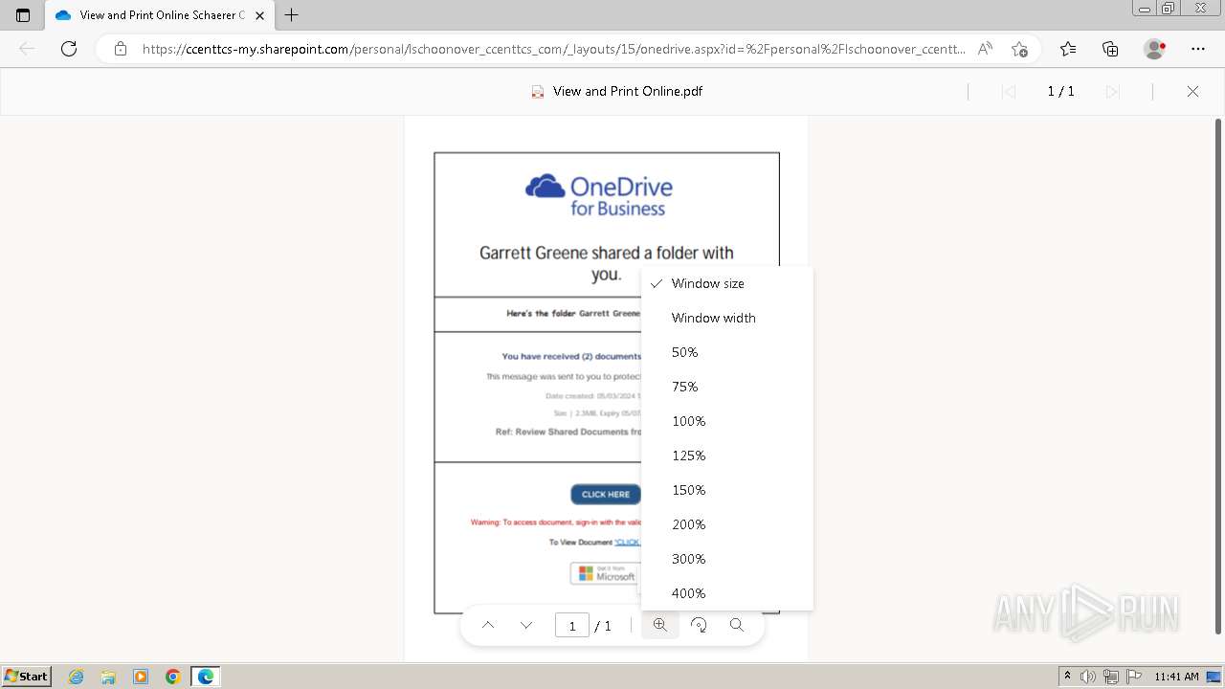
Task: Open media player from taskbar
Action: pyautogui.click(x=141, y=677)
